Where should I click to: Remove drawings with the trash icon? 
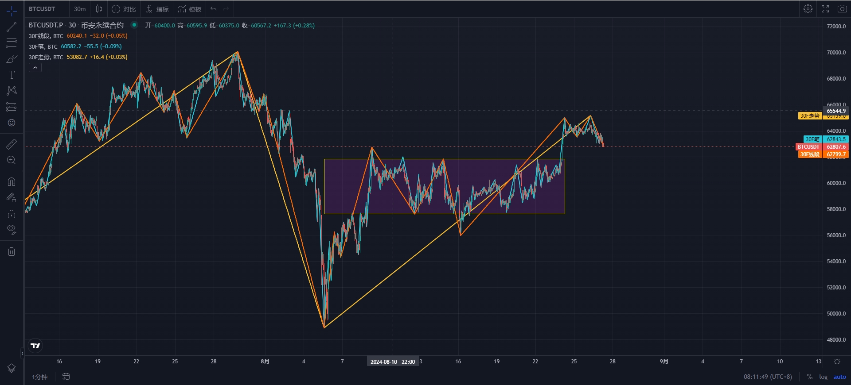coord(12,251)
